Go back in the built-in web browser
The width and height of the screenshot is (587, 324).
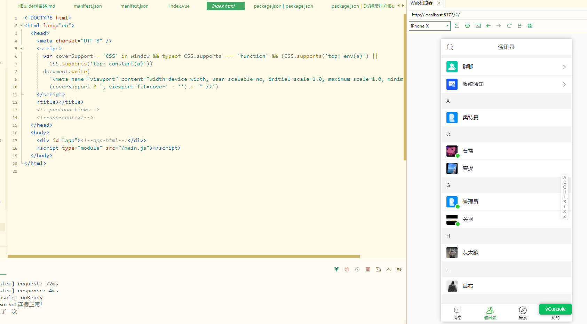point(489,26)
